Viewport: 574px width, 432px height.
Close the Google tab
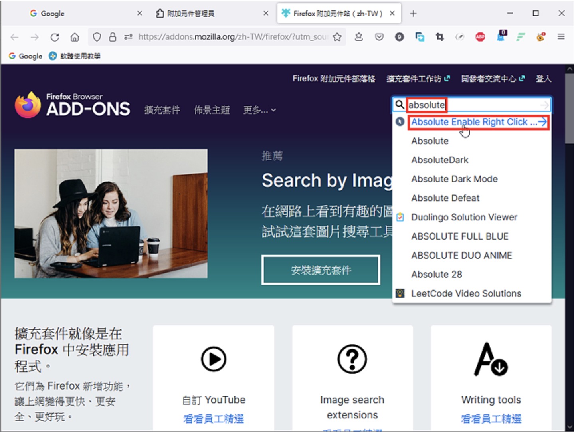point(139,13)
